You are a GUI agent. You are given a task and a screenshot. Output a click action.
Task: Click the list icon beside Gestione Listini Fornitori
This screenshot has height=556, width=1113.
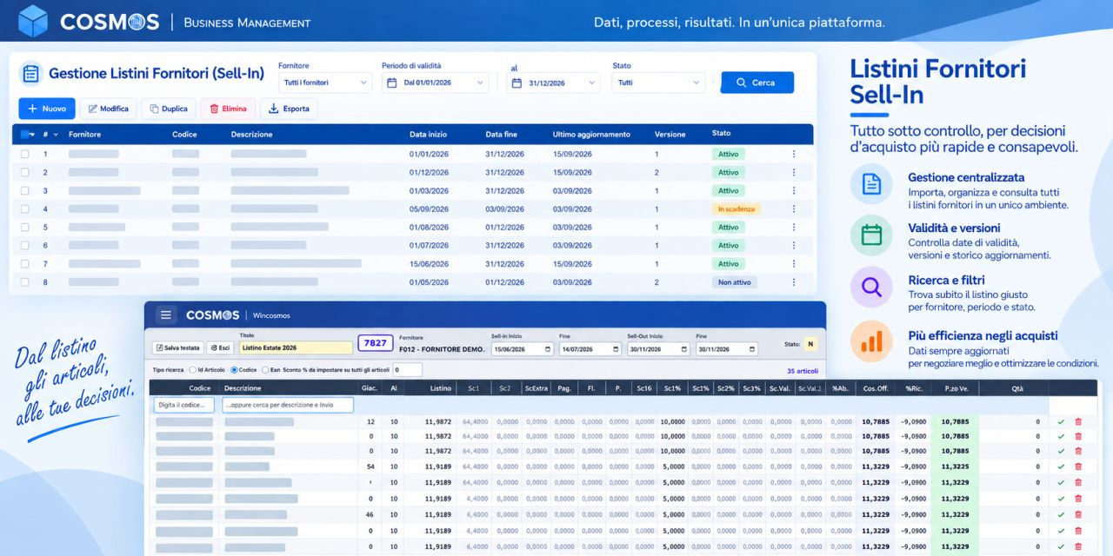[30, 74]
